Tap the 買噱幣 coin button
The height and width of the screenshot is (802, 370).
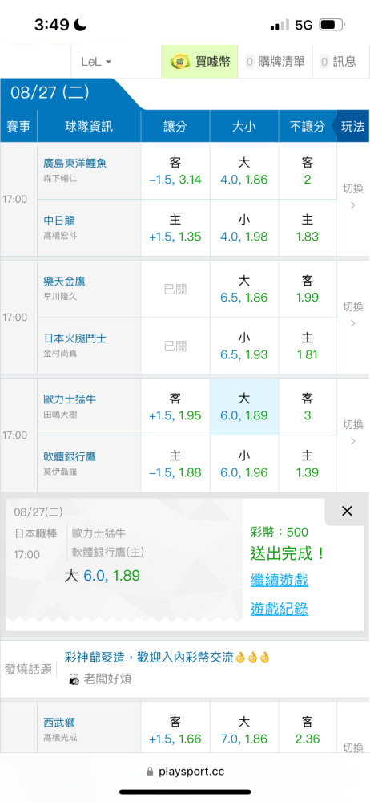pyautogui.click(x=200, y=62)
